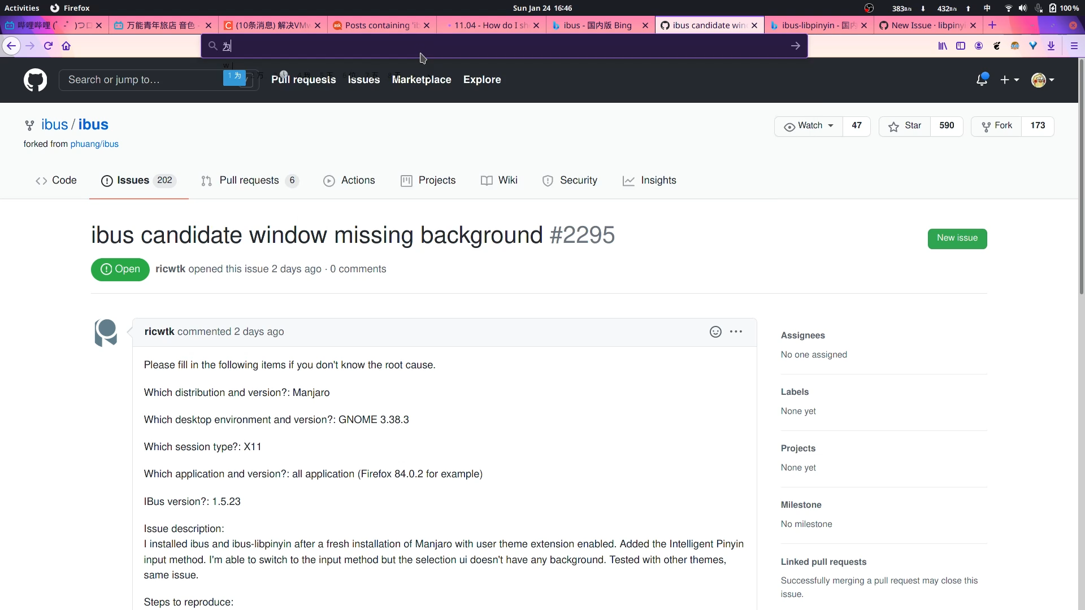The width and height of the screenshot is (1085, 610).
Task: Focus the Firefox address bar field
Action: [x=504, y=46]
